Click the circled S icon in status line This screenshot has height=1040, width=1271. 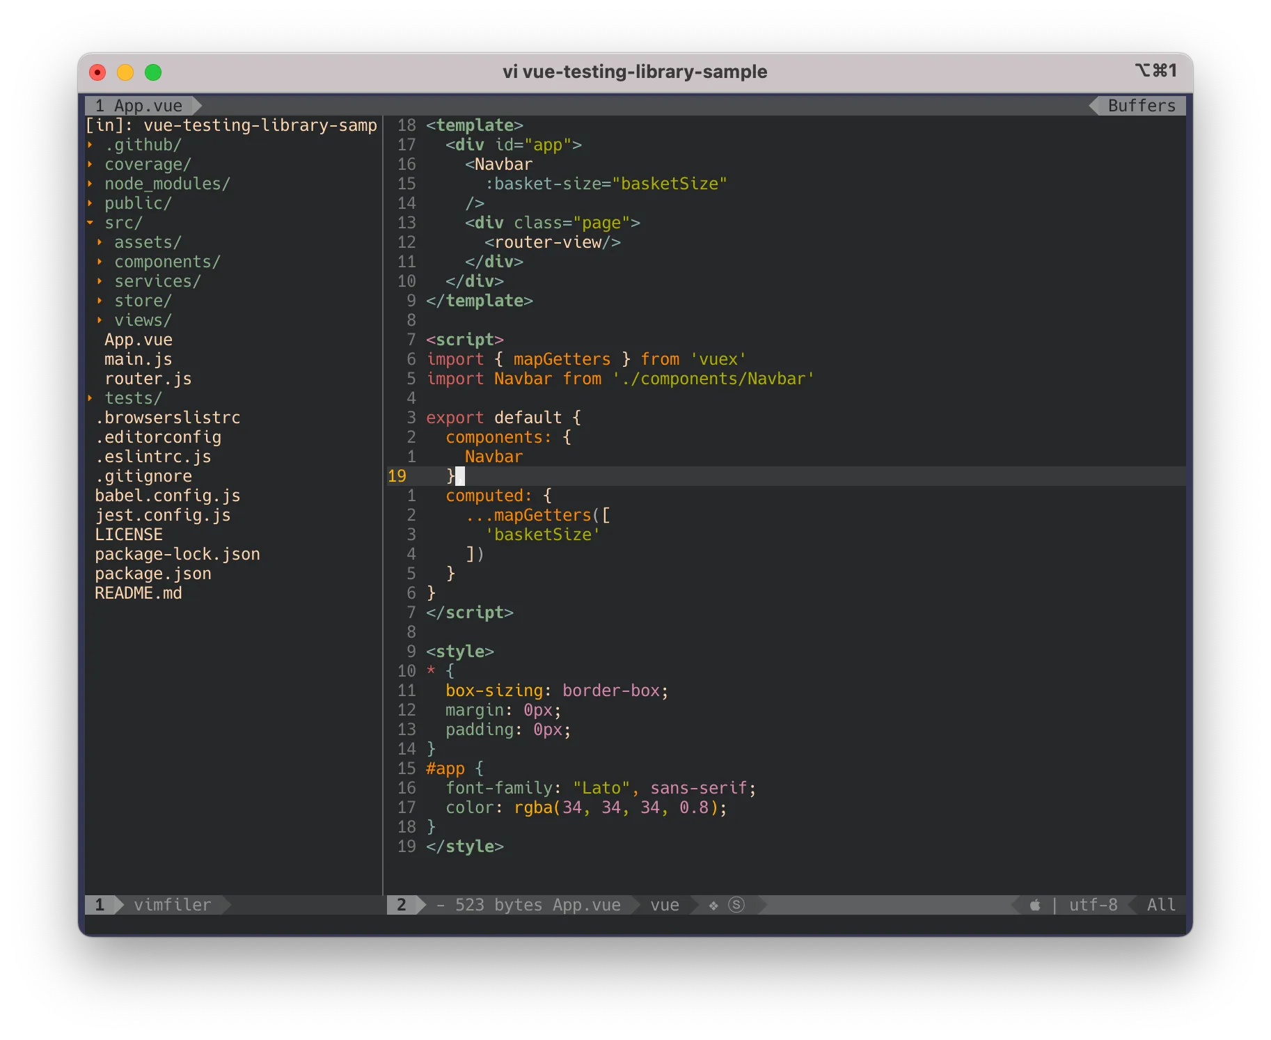[736, 905]
